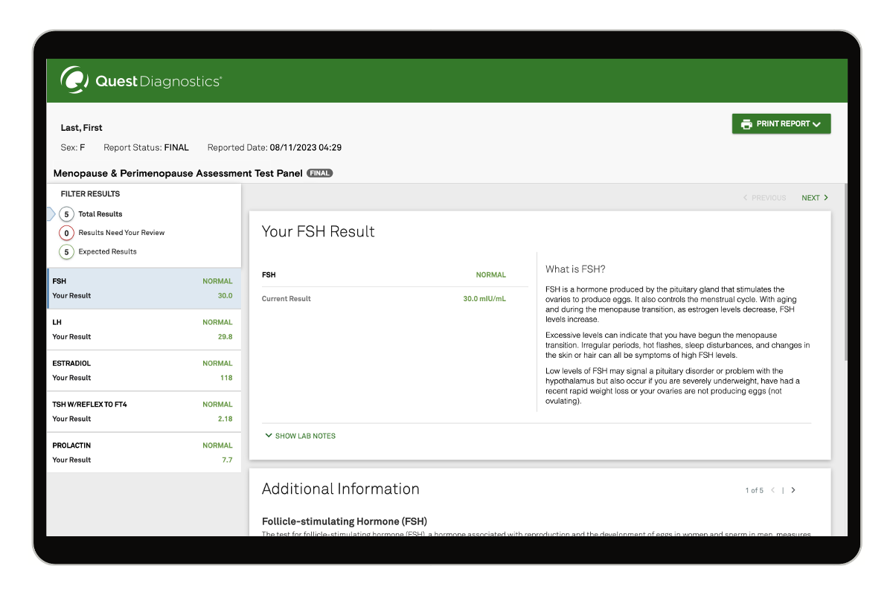Screen dimensions: 893x595
Task: Open TSH W/Reflex to FT4 result
Action: 143,411
